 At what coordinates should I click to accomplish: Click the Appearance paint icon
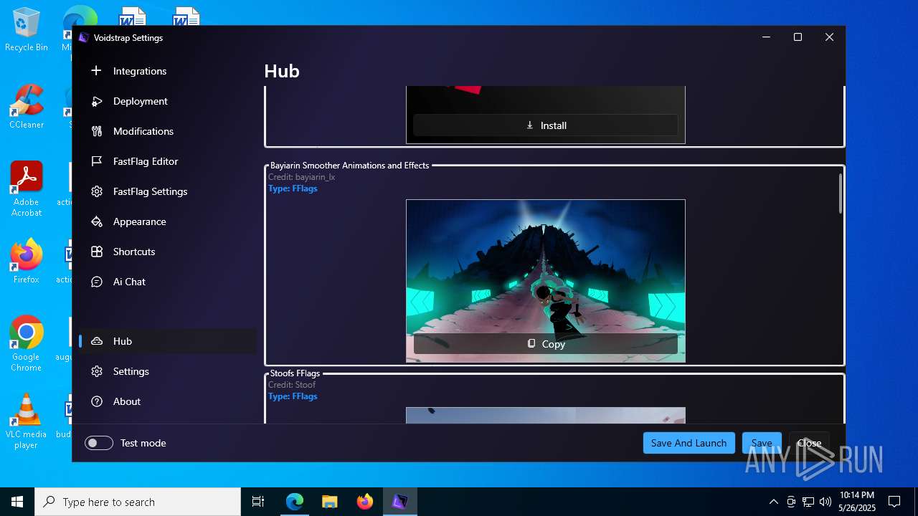point(97,221)
